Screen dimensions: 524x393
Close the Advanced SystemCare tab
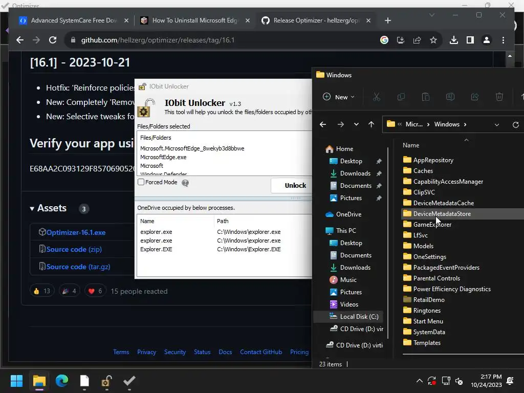click(126, 20)
